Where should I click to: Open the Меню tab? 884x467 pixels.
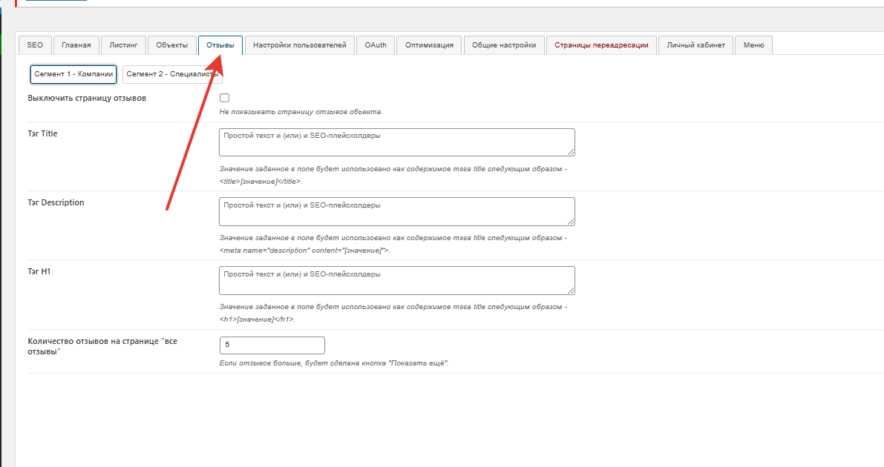pyautogui.click(x=753, y=45)
